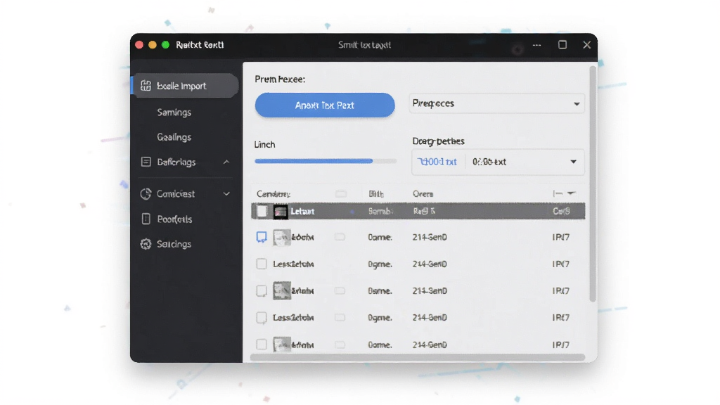Screen dimensions: 720x405
Task: Open the sort dropdown arrow in table header
Action: (571, 193)
